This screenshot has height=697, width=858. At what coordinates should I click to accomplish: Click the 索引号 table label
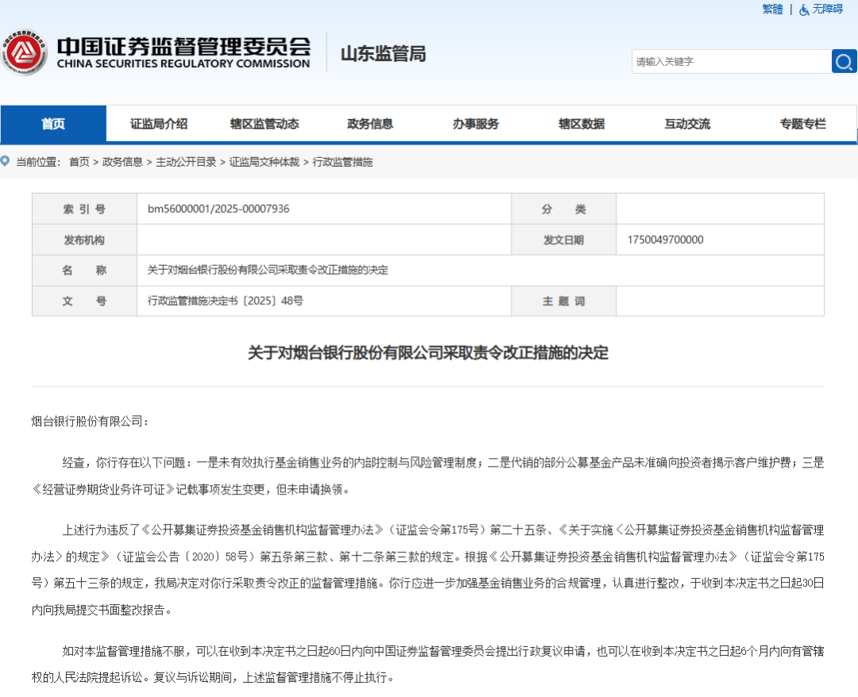[84, 209]
